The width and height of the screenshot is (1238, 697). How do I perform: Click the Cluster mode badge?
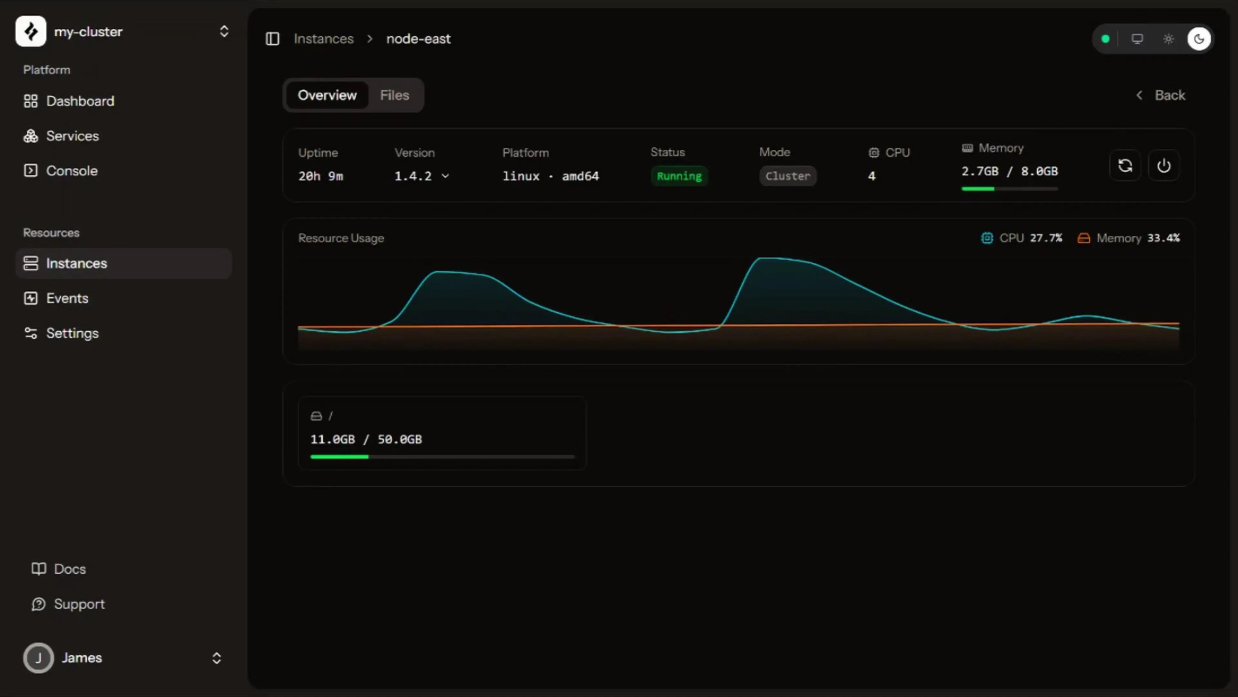click(x=788, y=176)
